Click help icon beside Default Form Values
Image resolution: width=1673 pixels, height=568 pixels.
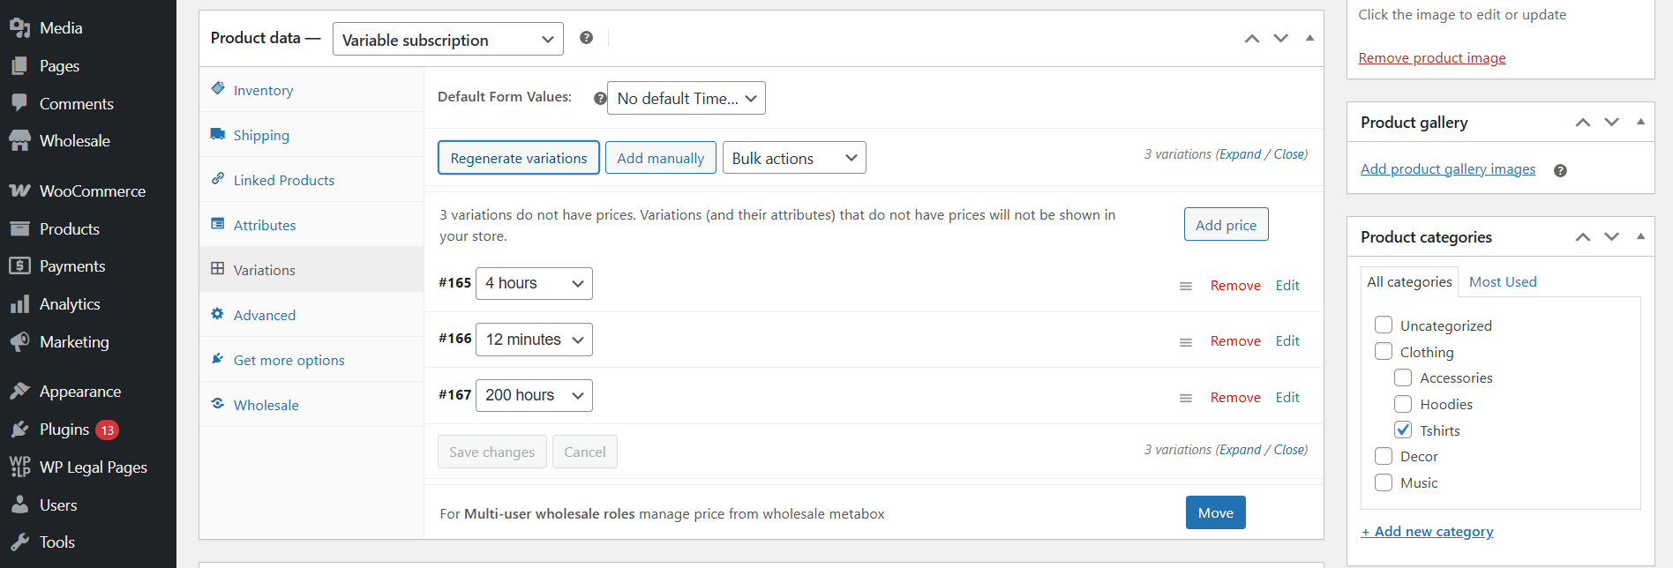tap(600, 99)
